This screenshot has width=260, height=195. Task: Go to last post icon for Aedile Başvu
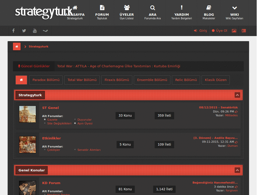click(236, 142)
